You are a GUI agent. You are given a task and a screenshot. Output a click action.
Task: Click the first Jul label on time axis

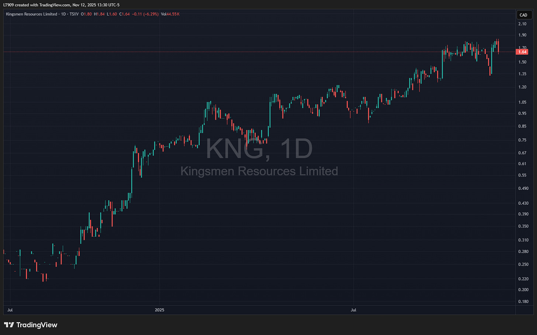pyautogui.click(x=10, y=310)
